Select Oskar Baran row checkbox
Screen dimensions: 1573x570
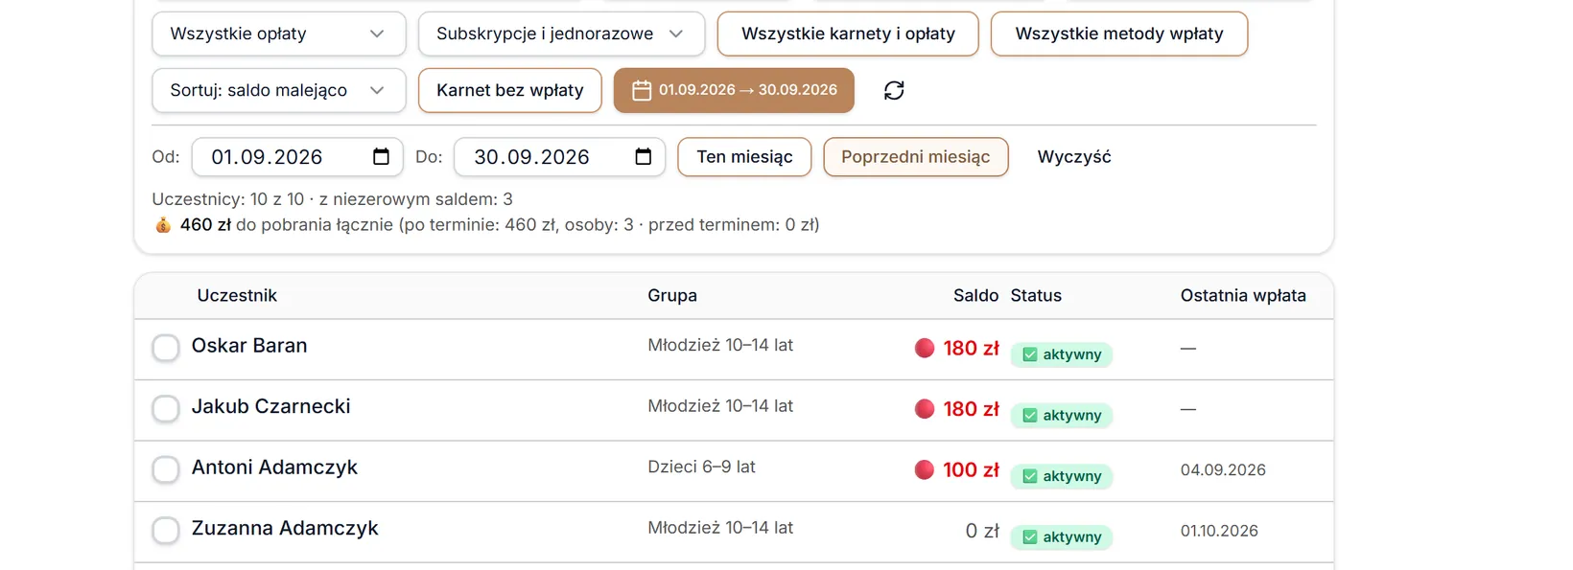click(x=166, y=348)
